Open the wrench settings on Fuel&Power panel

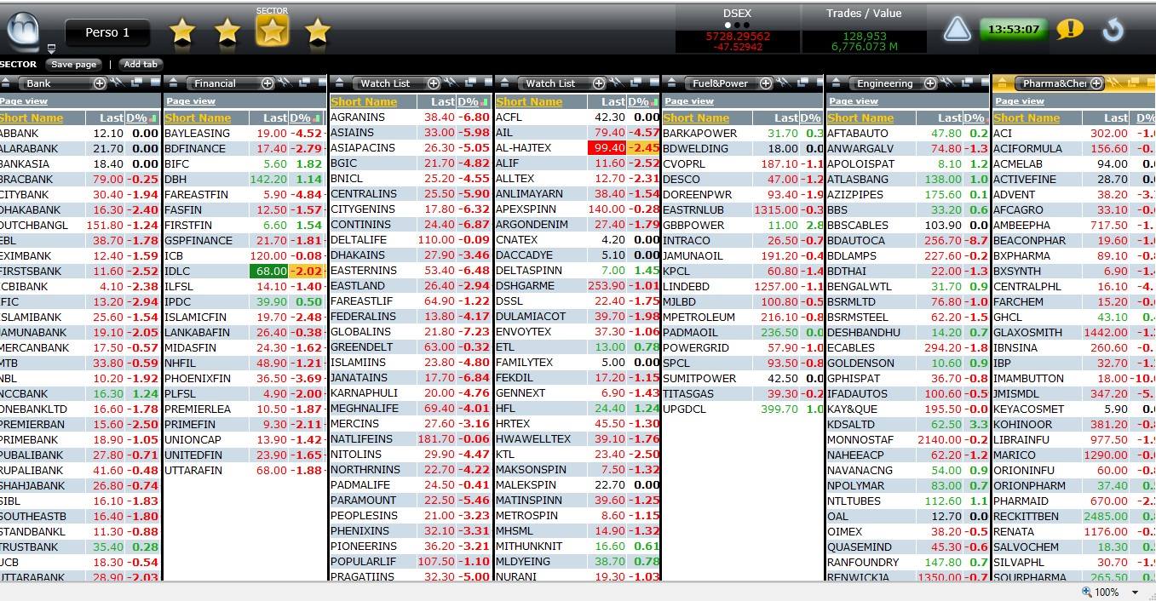coord(783,83)
